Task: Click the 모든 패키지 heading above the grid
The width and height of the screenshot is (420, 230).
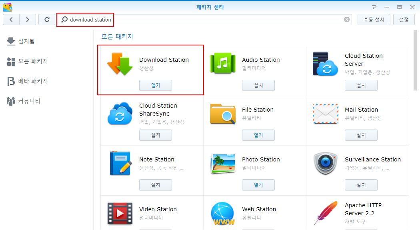Action: [117, 37]
